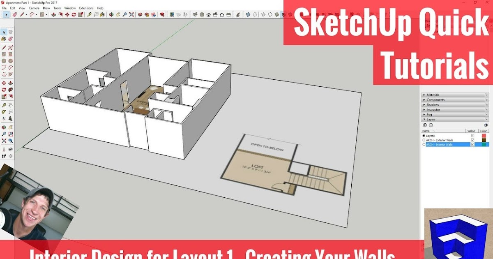Open the Window menu
Screen dimensions: 493x259
(70, 8)
